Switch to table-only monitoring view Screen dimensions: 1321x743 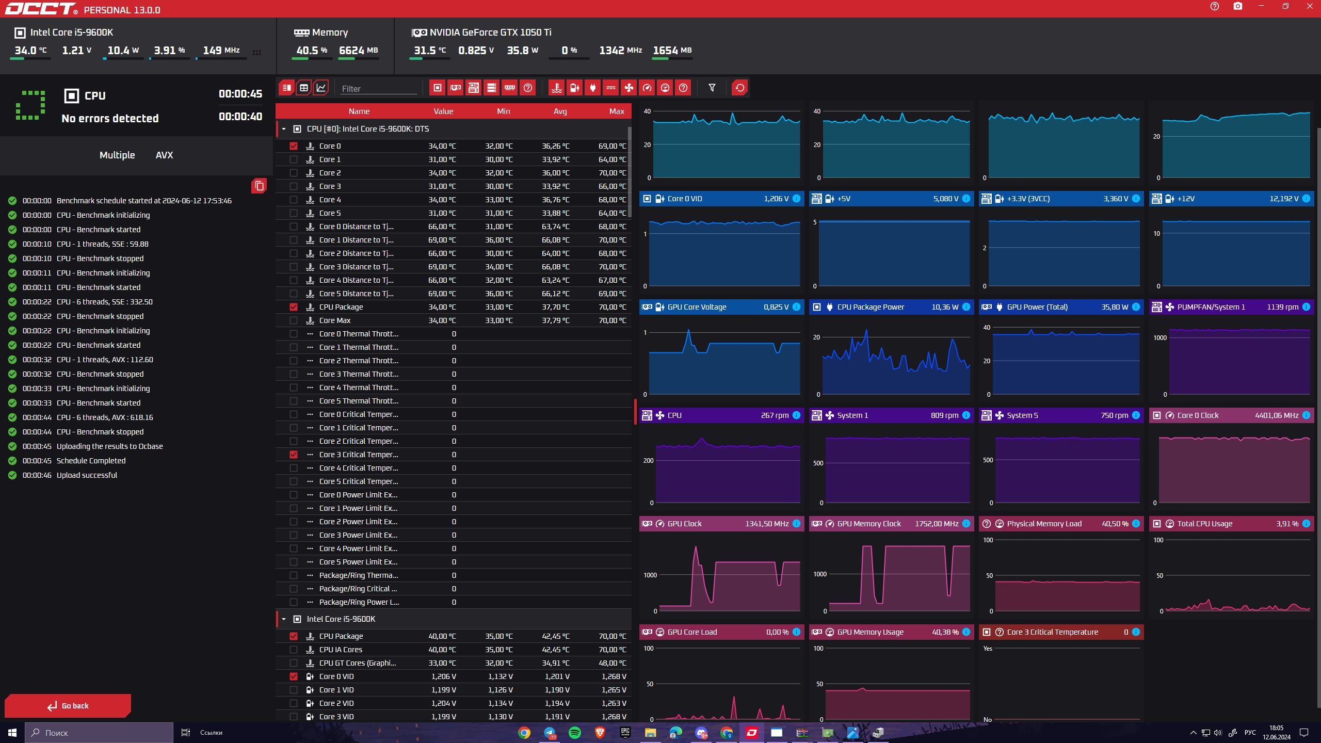point(304,88)
